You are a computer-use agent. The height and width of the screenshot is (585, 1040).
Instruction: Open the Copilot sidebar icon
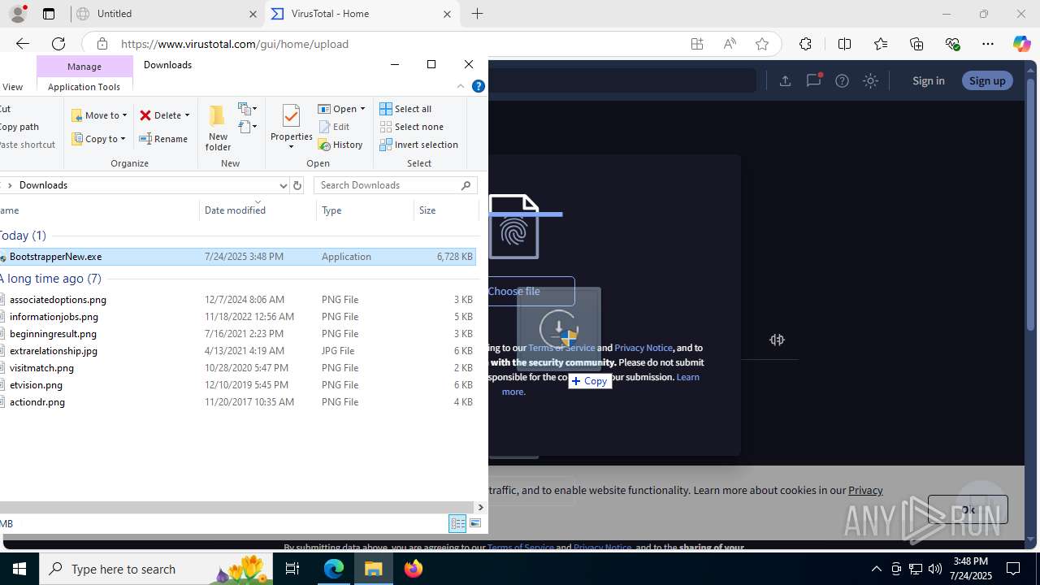(1021, 44)
